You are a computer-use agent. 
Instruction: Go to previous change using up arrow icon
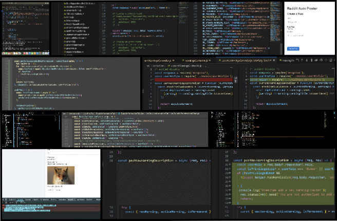tap(302, 61)
